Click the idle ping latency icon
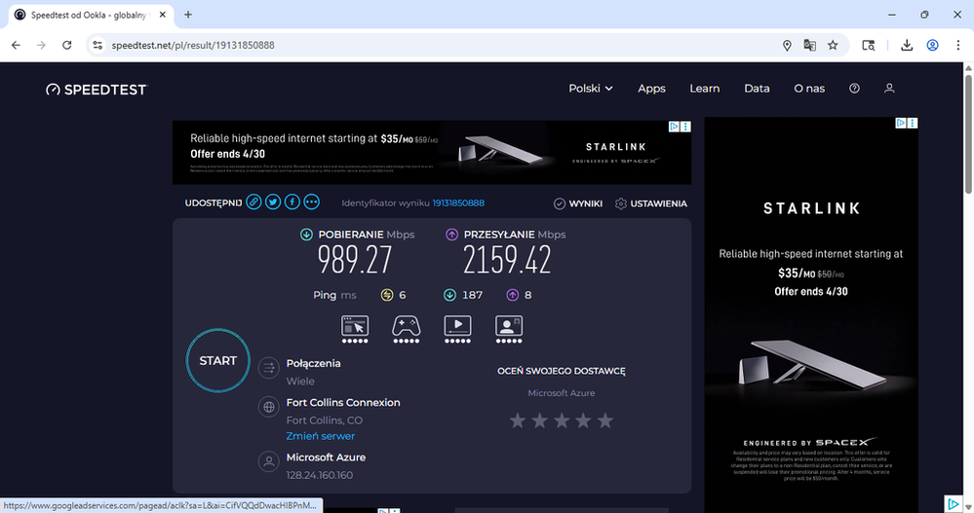974x513 pixels. (x=387, y=295)
